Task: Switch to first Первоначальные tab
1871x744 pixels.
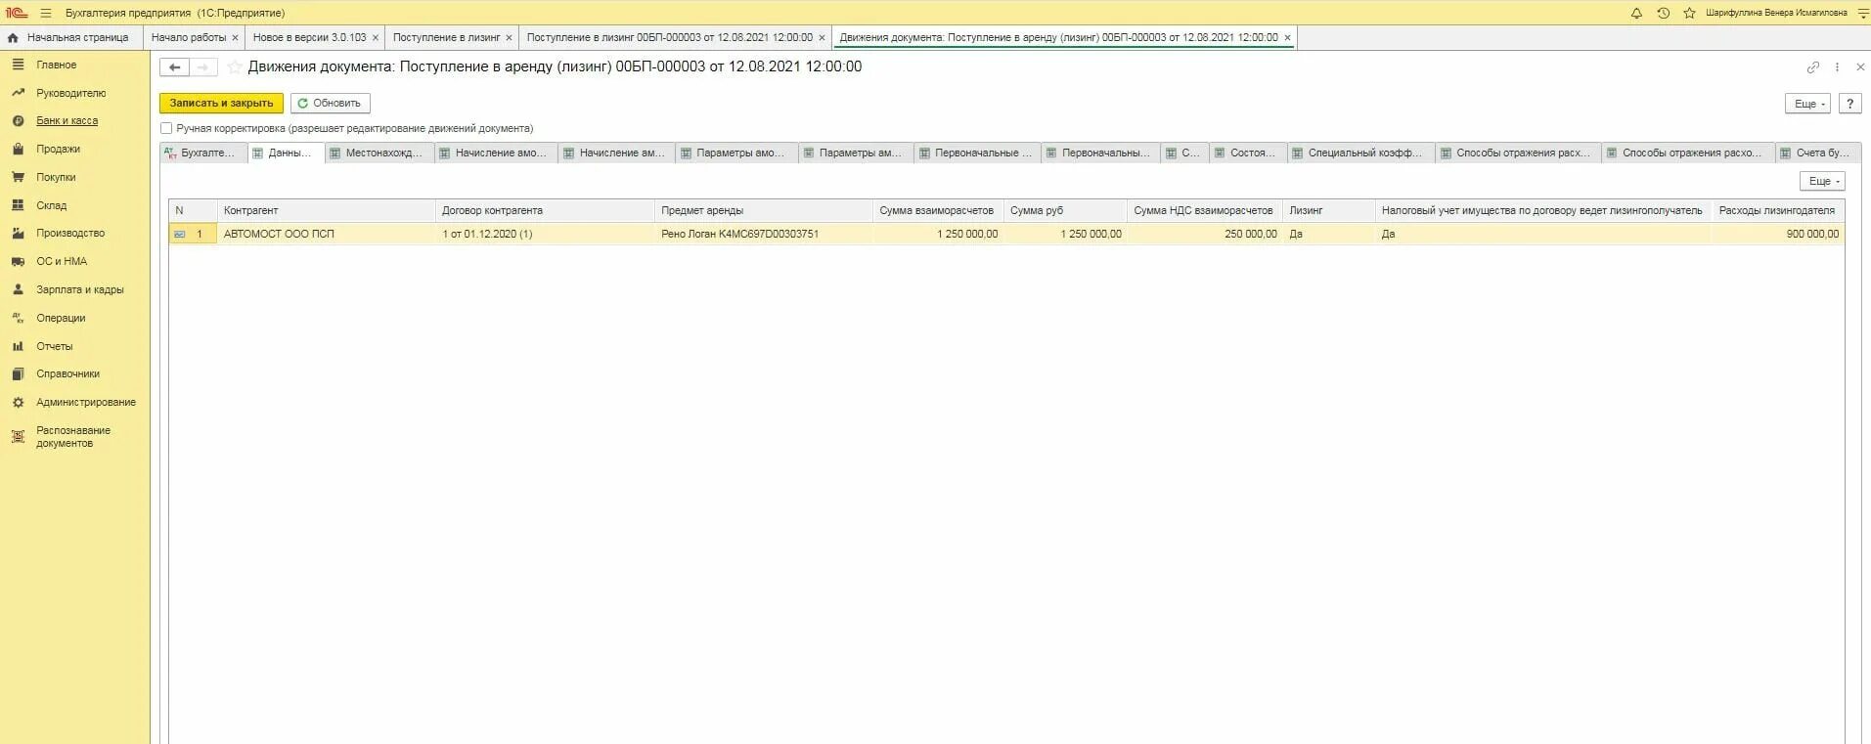Action: tap(977, 153)
